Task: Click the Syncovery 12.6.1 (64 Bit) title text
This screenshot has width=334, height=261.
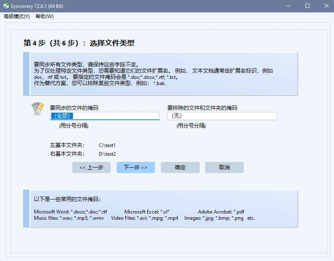Action: (x=37, y=6)
